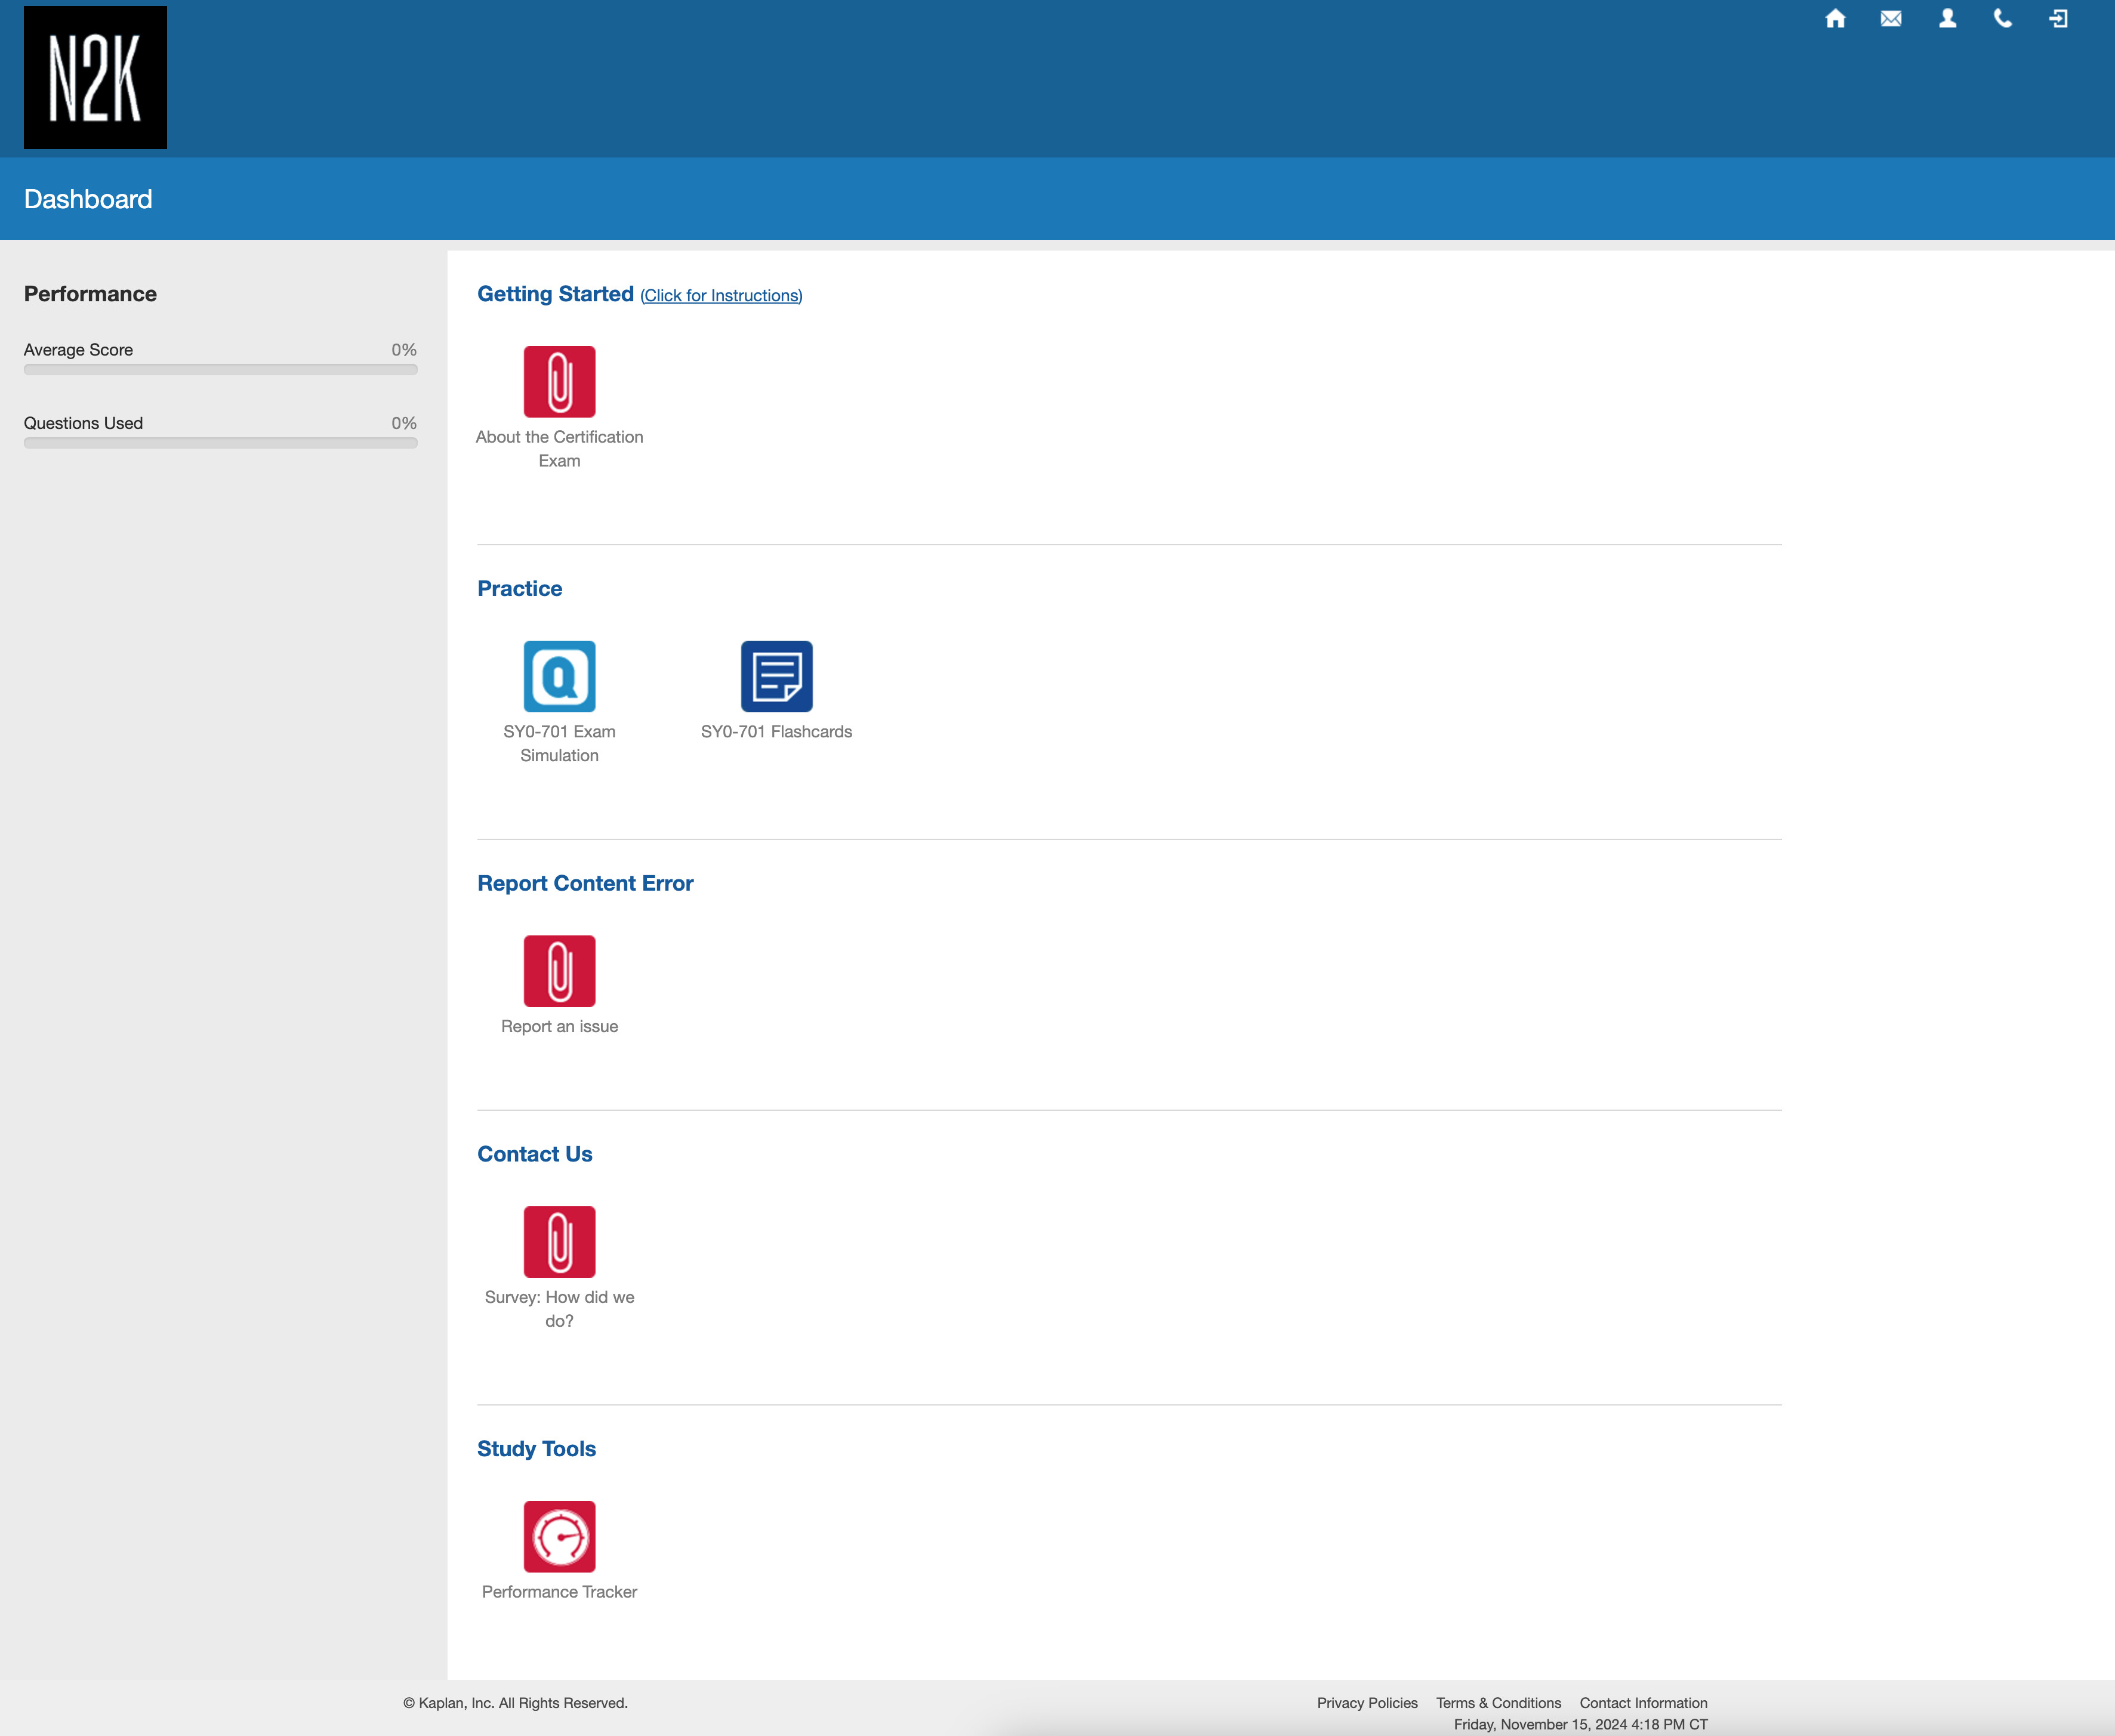Click the N2K logo
Image resolution: width=2115 pixels, height=1736 pixels.
click(95, 78)
